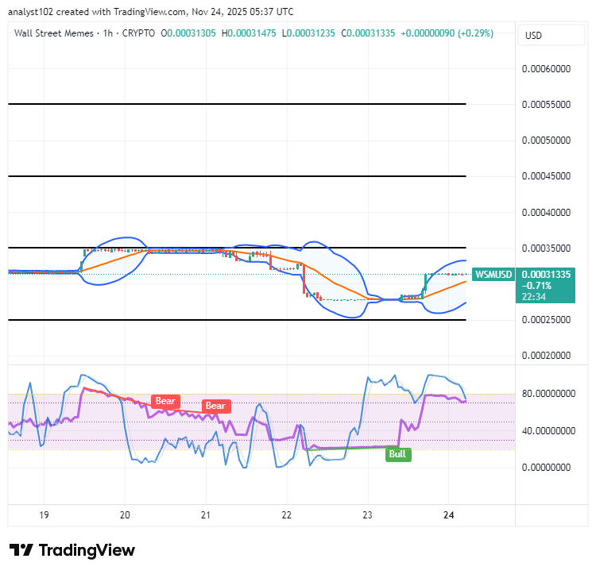
Task: Click the open value O0.00031305
Action: pos(188,33)
